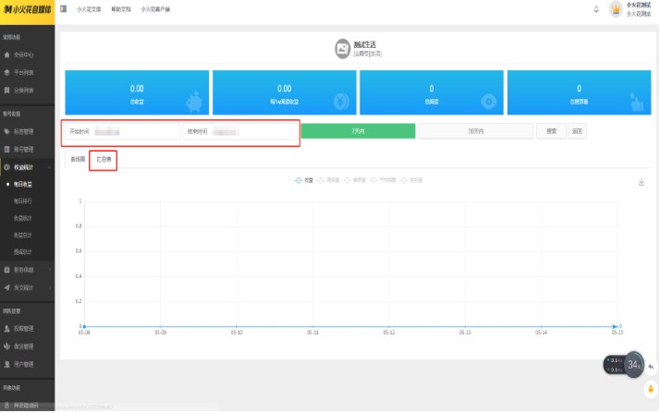This screenshot has width=660, height=413.
Task: Click the 测试生活 account image avatar
Action: click(342, 49)
